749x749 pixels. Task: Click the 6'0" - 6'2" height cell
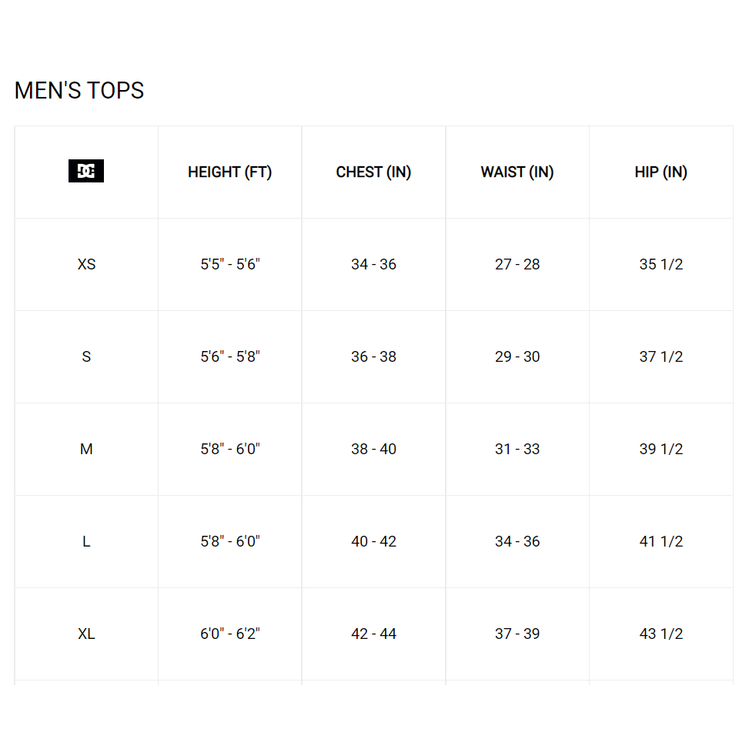pos(229,634)
